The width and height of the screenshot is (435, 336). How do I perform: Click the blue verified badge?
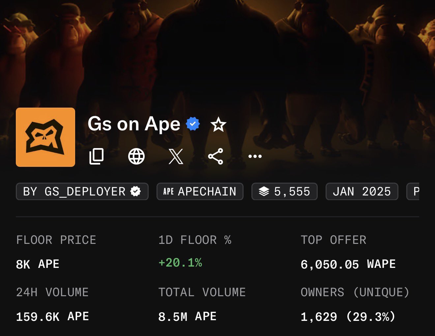click(x=193, y=124)
